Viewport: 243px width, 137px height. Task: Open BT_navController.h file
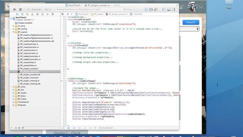[x=28, y=50]
